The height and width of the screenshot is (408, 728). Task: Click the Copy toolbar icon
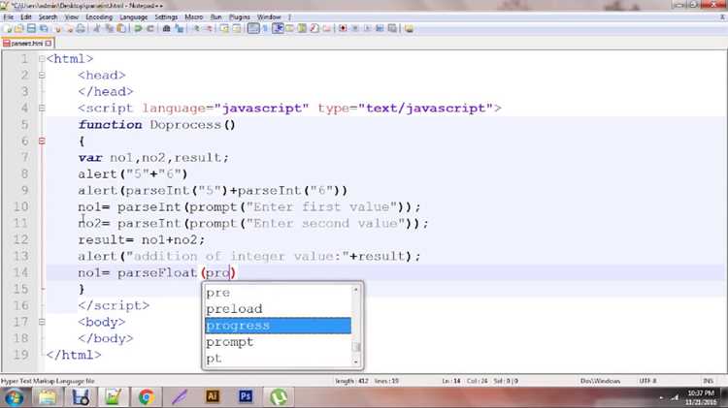click(109, 29)
